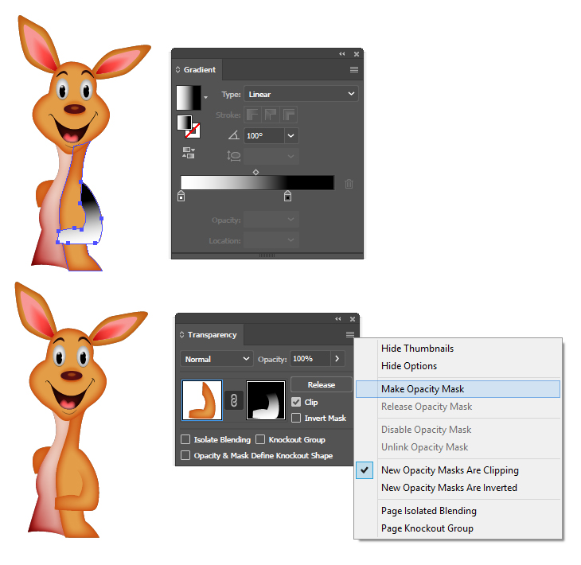Open the gradient Type dropdown set to Linear
The height and width of the screenshot is (565, 581).
301,94
